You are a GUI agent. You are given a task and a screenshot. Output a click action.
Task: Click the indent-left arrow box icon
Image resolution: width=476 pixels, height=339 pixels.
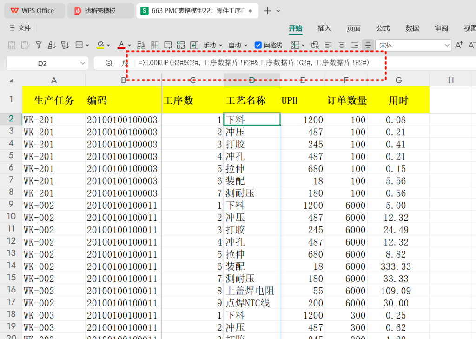pyautogui.click(x=194, y=45)
